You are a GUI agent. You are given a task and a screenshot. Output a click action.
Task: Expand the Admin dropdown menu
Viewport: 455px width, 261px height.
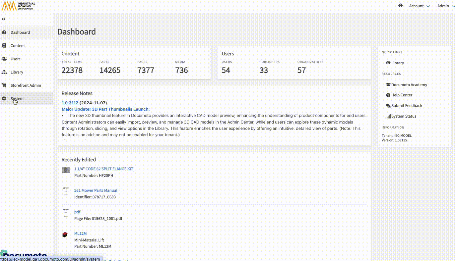coord(445,6)
